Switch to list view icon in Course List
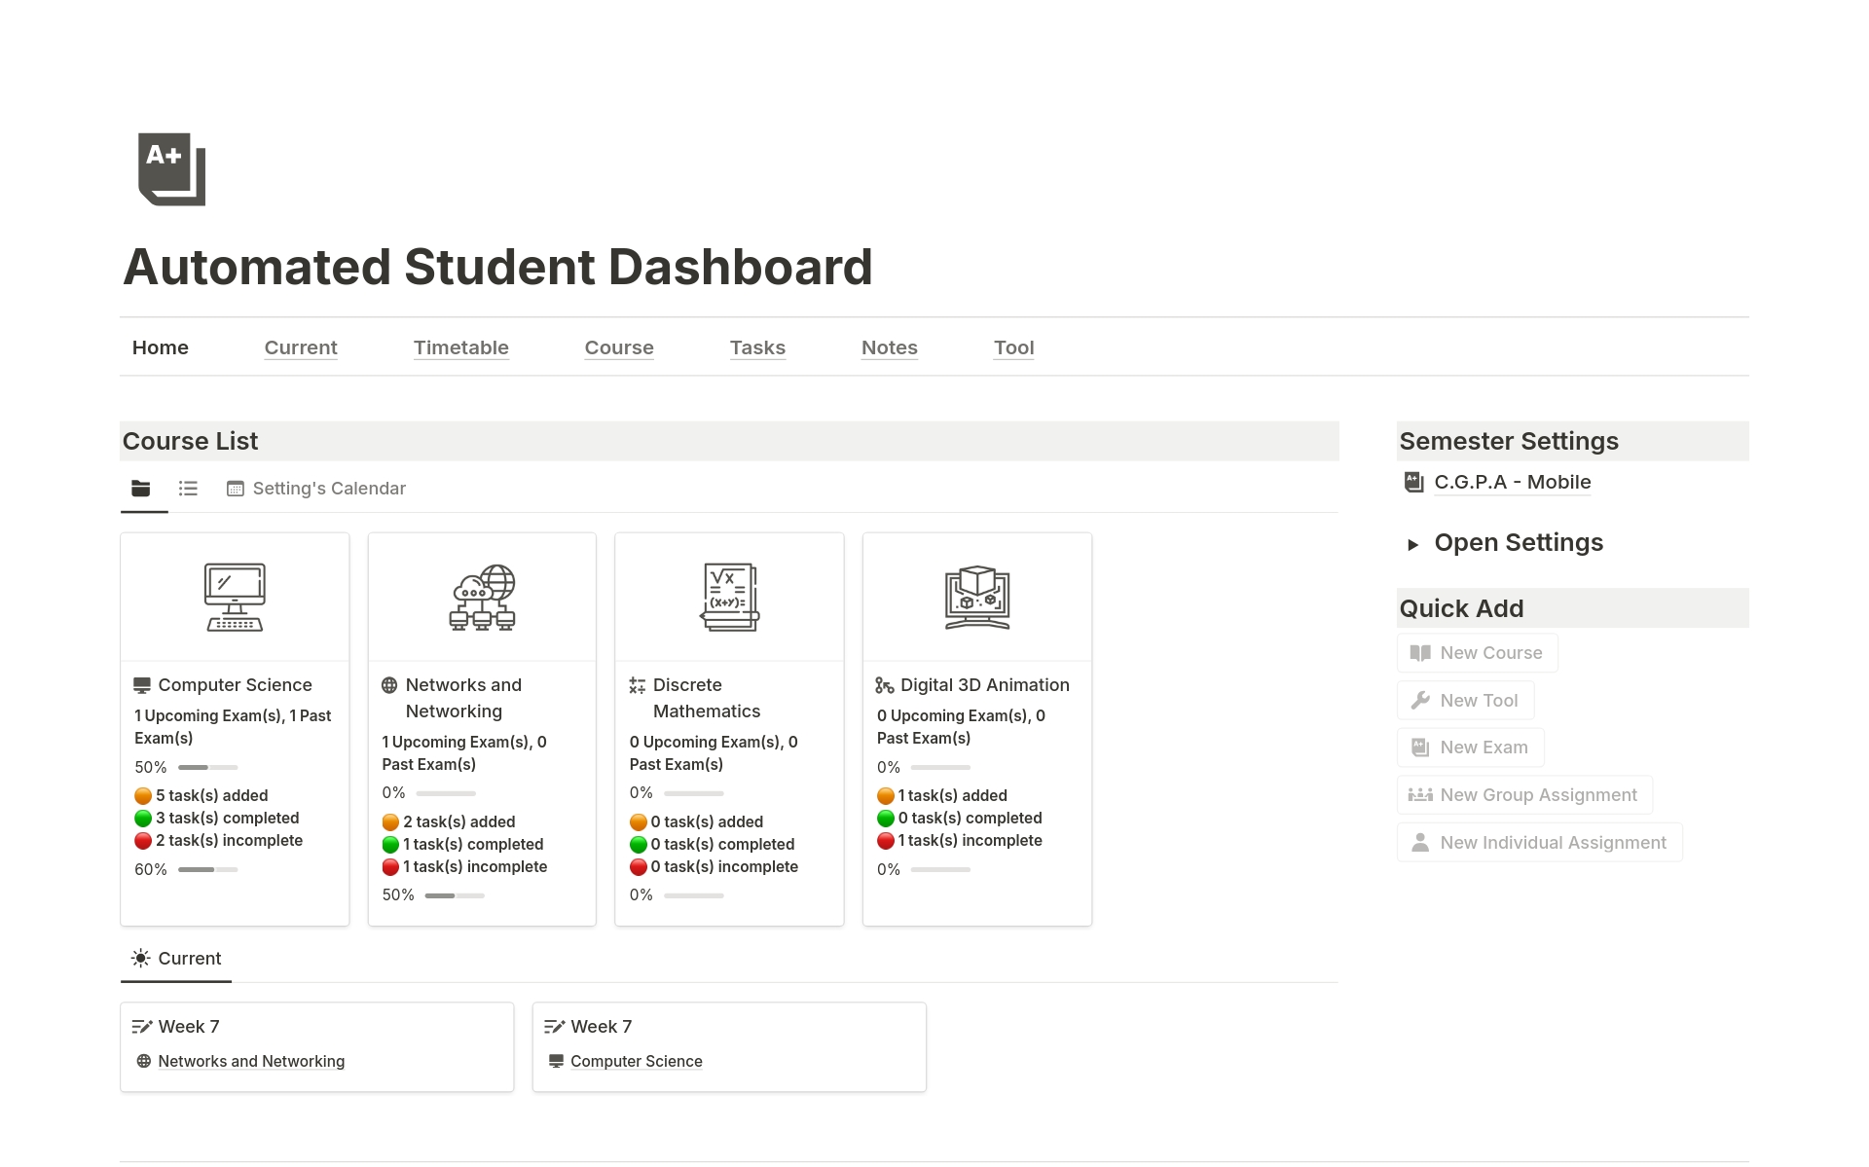The height and width of the screenshot is (1167, 1869). click(x=188, y=489)
